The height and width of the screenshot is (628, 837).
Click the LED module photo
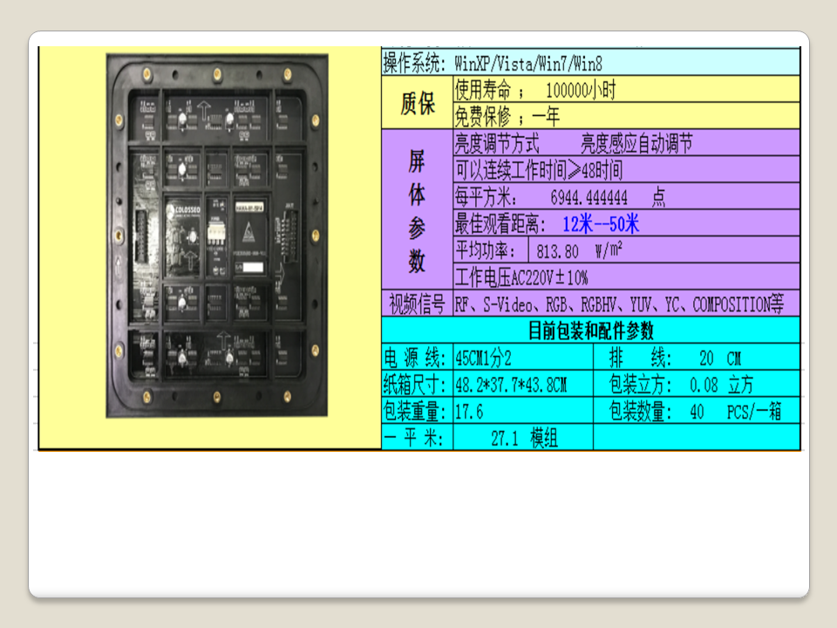(217, 235)
